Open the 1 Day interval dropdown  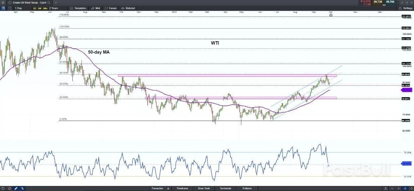[22, 8]
